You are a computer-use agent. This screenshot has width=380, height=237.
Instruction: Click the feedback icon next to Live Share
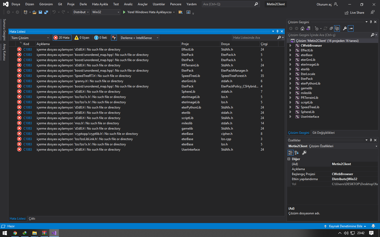372,12
